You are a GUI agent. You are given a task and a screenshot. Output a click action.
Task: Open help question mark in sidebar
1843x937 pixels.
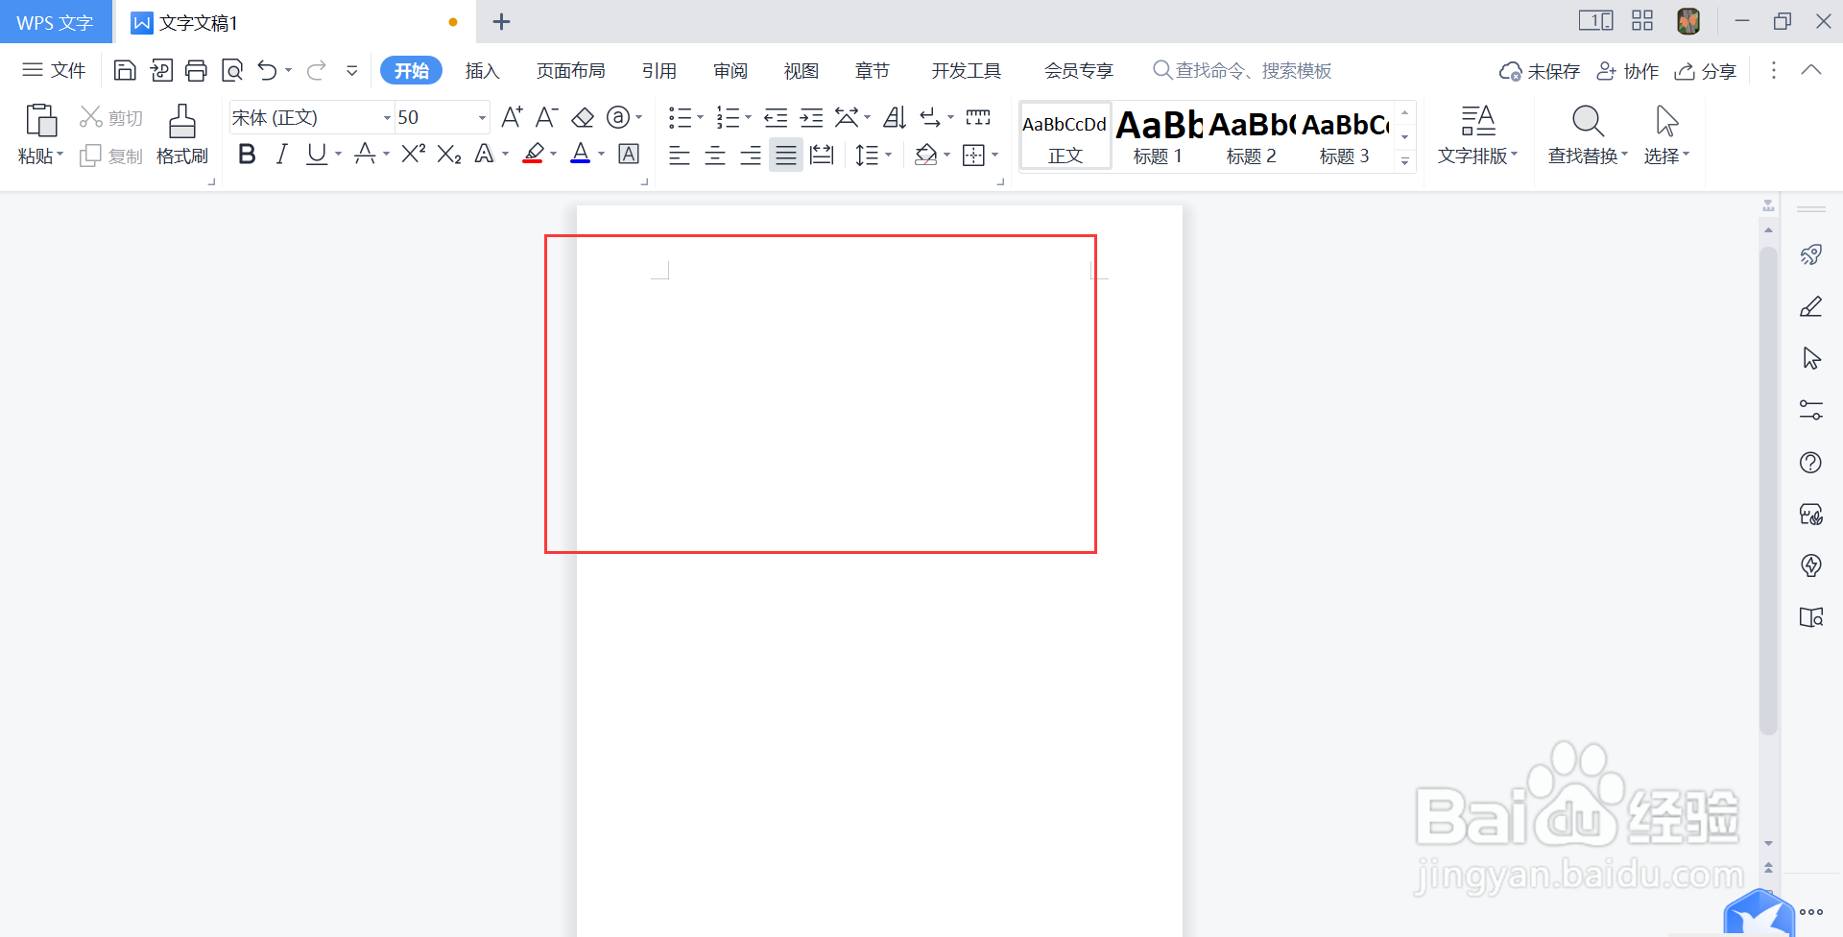coord(1811,462)
